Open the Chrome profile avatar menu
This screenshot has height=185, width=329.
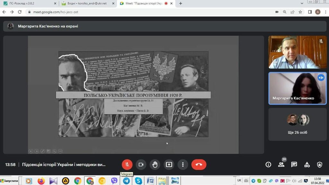(x=318, y=12)
